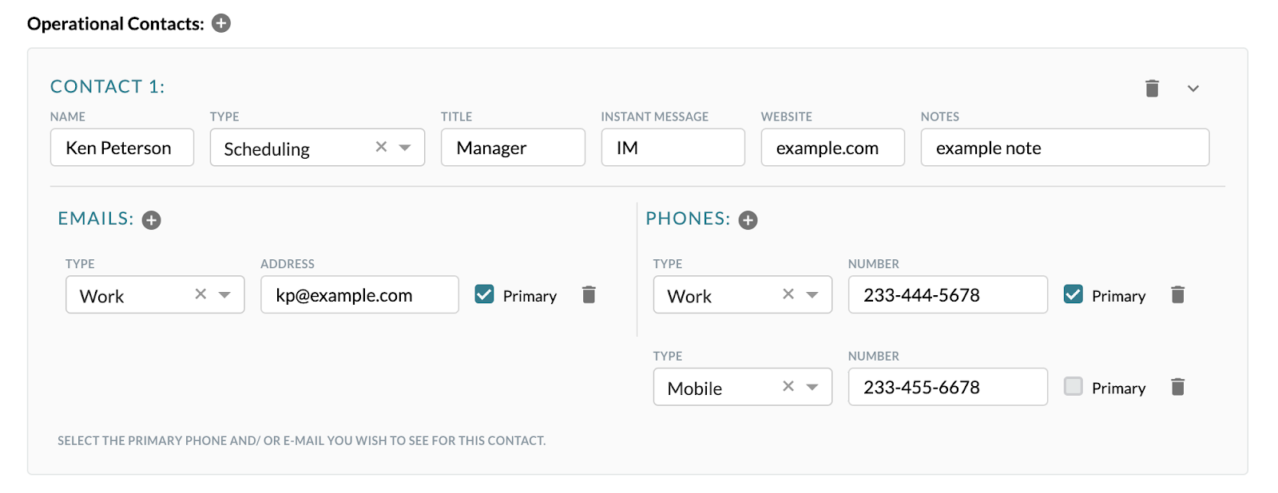Mark the Mobile phone as Primary

(x=1074, y=387)
